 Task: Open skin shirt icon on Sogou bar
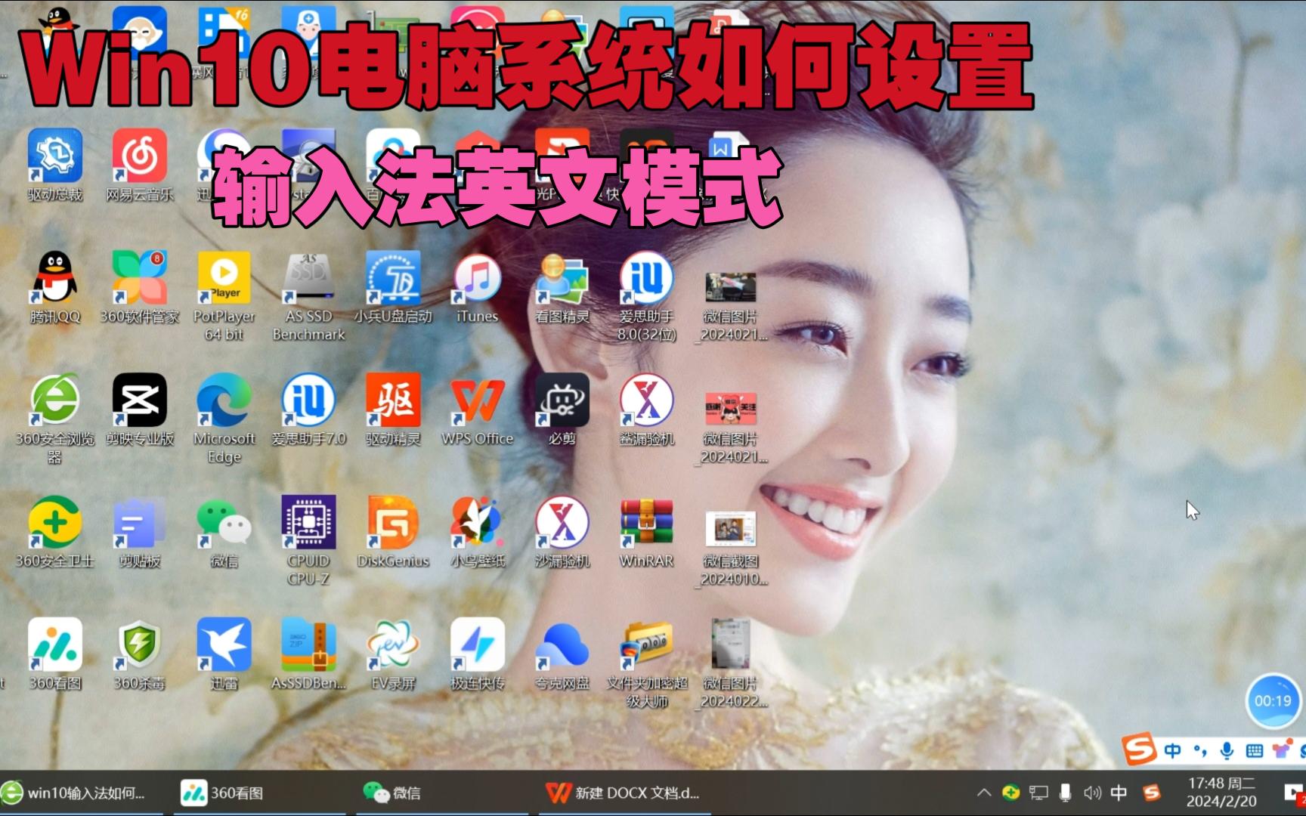click(1282, 750)
